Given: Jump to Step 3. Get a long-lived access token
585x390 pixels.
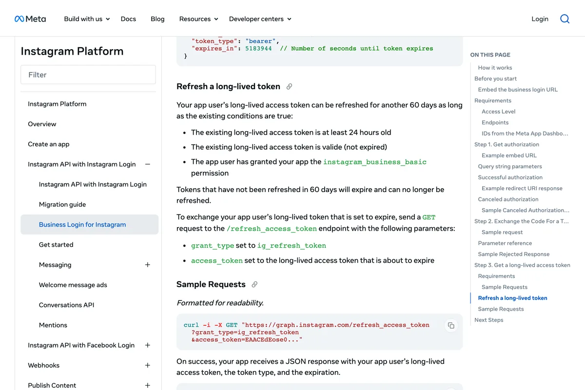Looking at the screenshot, I should tap(522, 265).
